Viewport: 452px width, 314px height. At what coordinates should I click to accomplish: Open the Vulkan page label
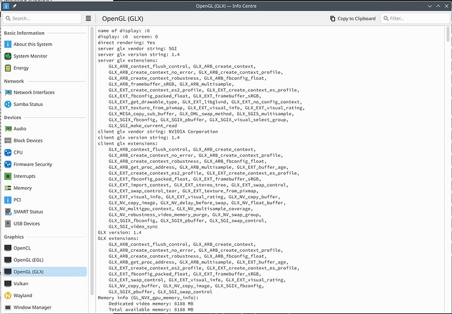(x=21, y=284)
